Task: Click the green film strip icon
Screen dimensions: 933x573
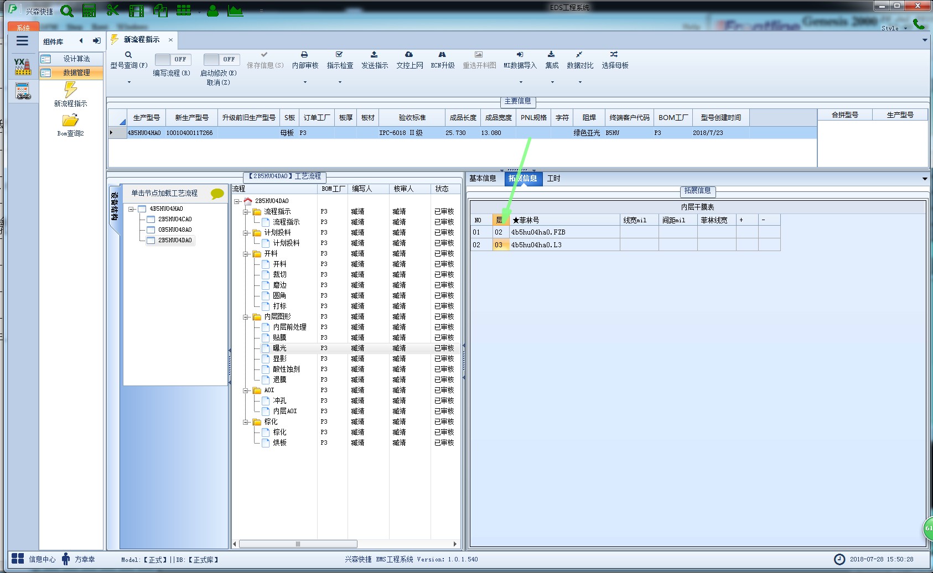Action: (136, 11)
